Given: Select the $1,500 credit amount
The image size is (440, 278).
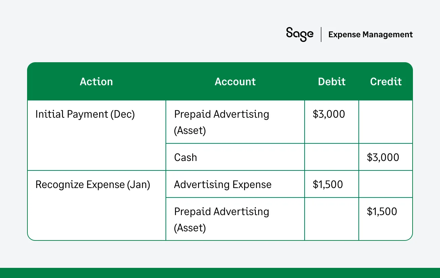Looking at the screenshot, I should [x=382, y=212].
